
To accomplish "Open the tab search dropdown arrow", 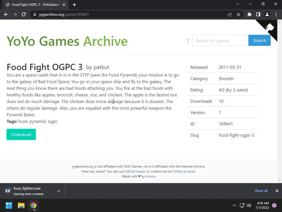I will click(x=238, y=4).
